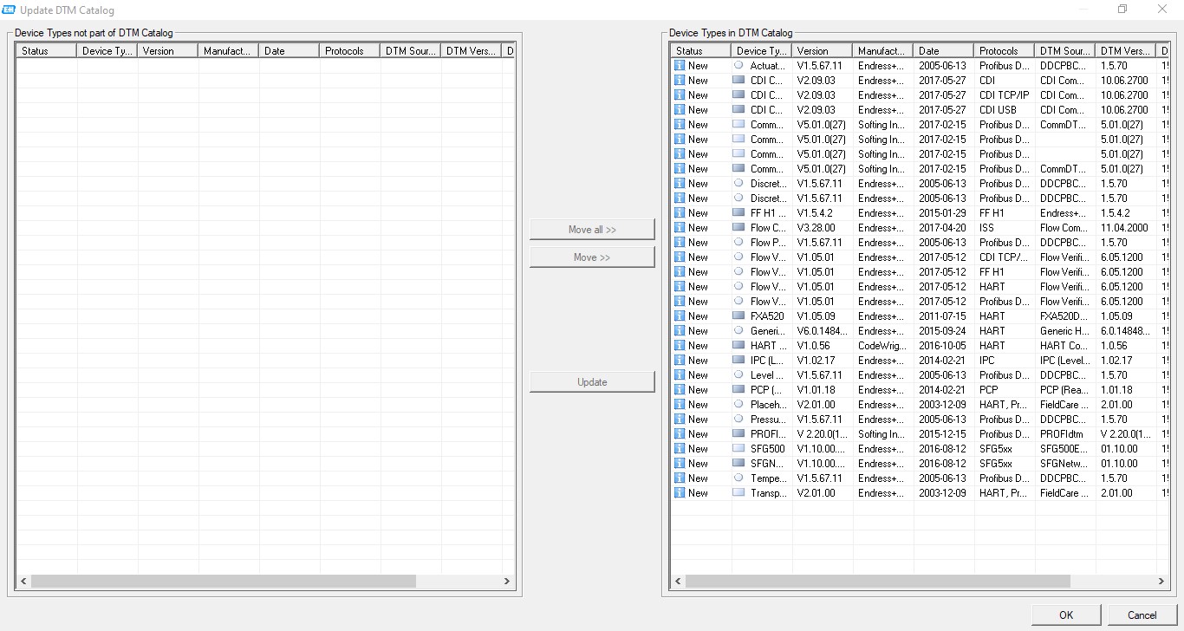Select the PCP device type icon
This screenshot has height=631, width=1184.
click(x=738, y=389)
